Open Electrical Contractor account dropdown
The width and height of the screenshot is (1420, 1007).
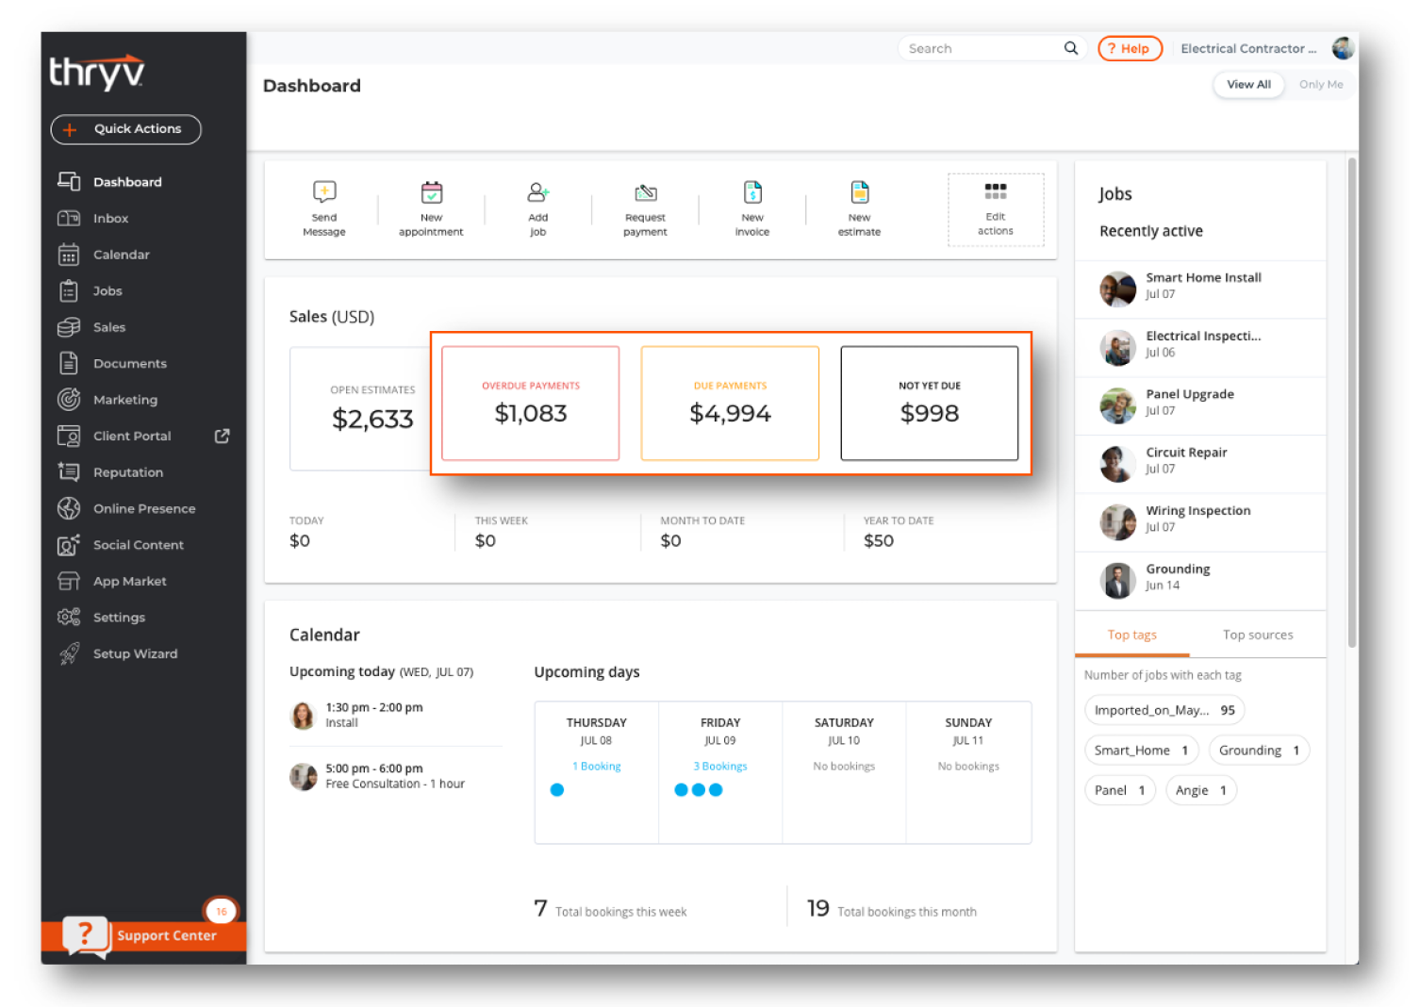(1248, 48)
